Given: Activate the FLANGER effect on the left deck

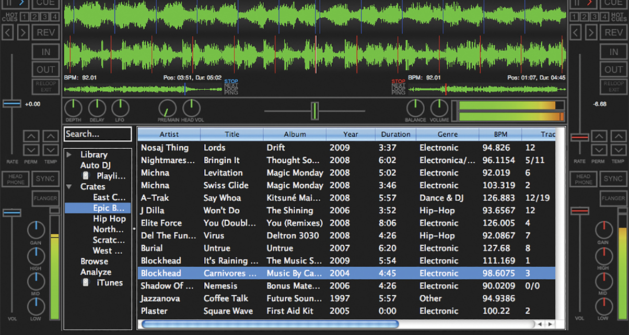Looking at the screenshot, I should 46,198.
